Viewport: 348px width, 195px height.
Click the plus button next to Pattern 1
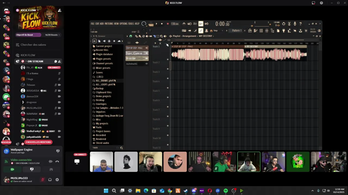tap(244, 31)
